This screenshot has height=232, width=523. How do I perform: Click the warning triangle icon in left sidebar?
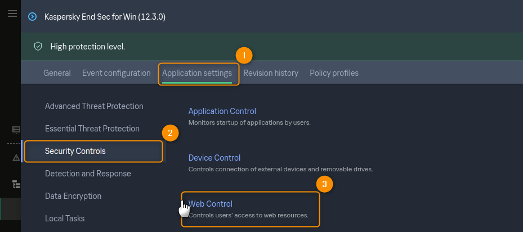pyautogui.click(x=16, y=158)
